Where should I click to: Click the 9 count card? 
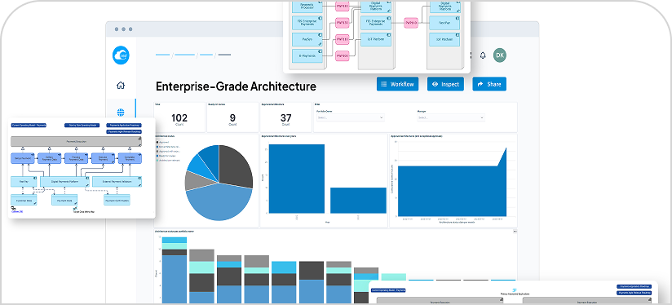coord(232,117)
